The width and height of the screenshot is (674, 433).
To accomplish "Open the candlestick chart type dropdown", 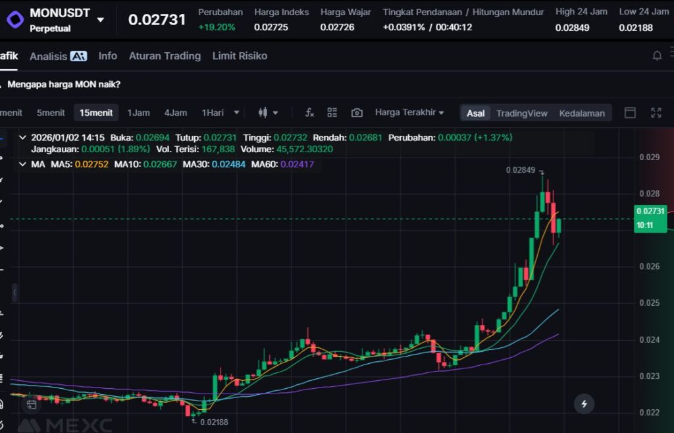I will coord(268,113).
